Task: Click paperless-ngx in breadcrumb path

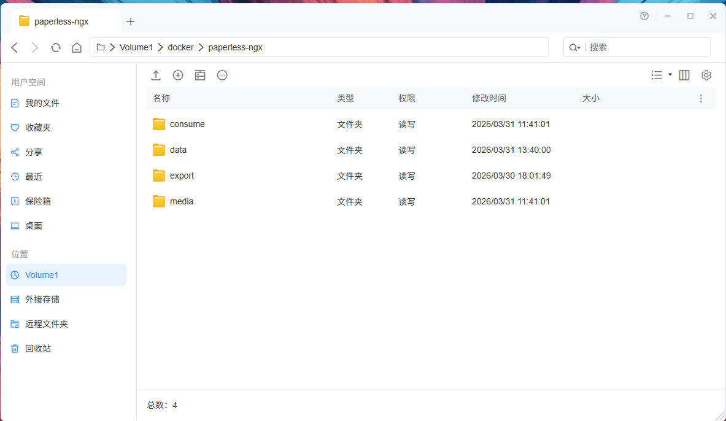Action: pyautogui.click(x=235, y=47)
